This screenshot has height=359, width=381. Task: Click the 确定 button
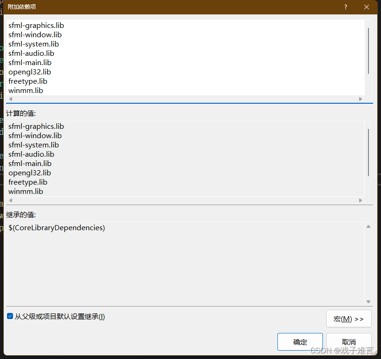pyautogui.click(x=300, y=341)
